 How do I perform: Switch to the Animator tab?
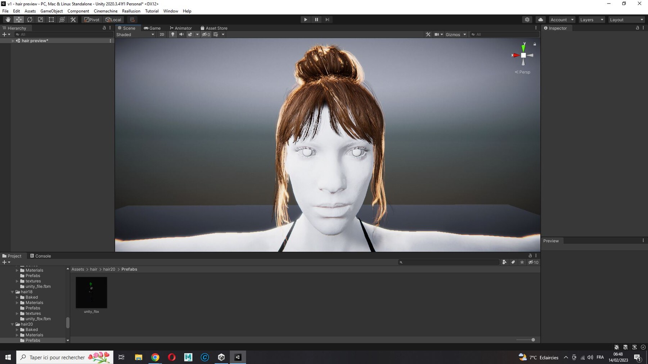181,28
